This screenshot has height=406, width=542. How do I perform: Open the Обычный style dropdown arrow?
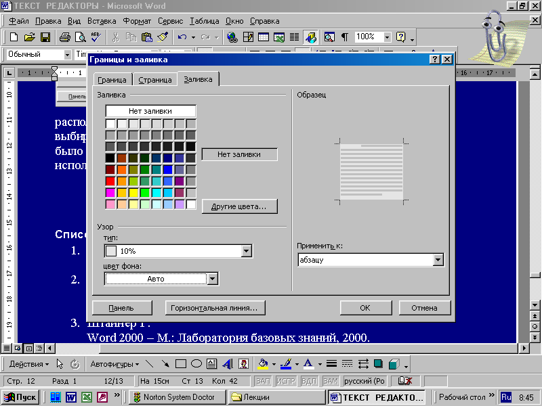pyautogui.click(x=67, y=55)
